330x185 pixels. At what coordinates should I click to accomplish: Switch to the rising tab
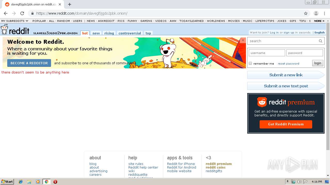pos(109,33)
